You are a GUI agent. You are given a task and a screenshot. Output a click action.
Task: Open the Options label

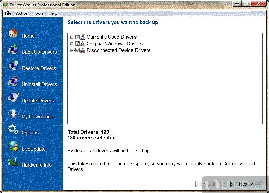(30, 133)
